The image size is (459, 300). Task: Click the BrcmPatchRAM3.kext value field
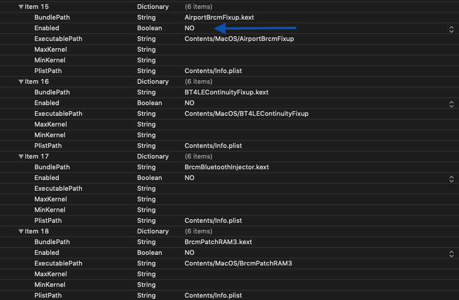pos(218,242)
